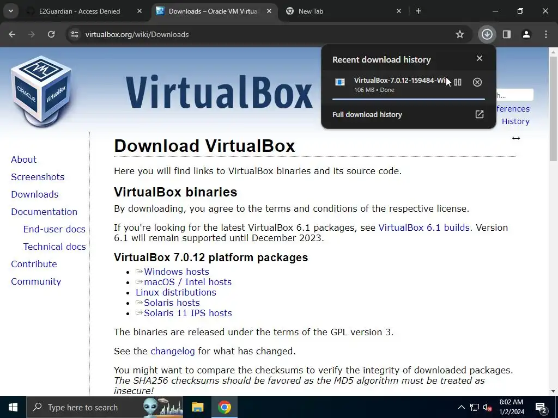Open a new browser tab with plus
This screenshot has width=558, height=418.
coord(418,11)
